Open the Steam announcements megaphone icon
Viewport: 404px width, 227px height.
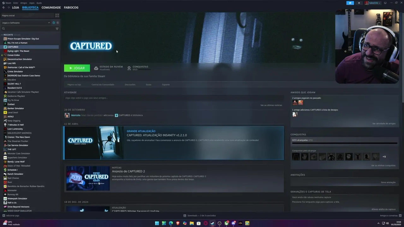(x=350, y=3)
